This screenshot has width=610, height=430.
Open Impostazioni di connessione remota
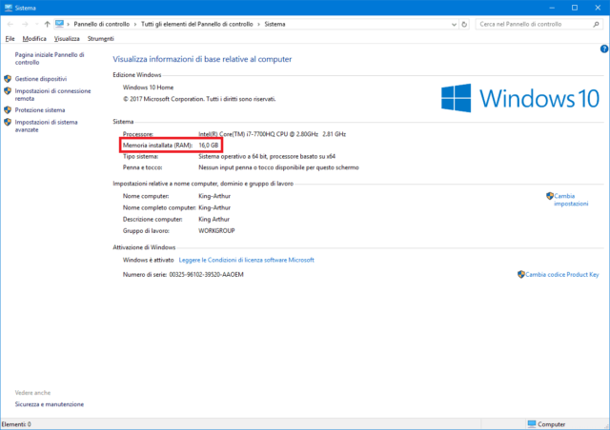(x=51, y=94)
